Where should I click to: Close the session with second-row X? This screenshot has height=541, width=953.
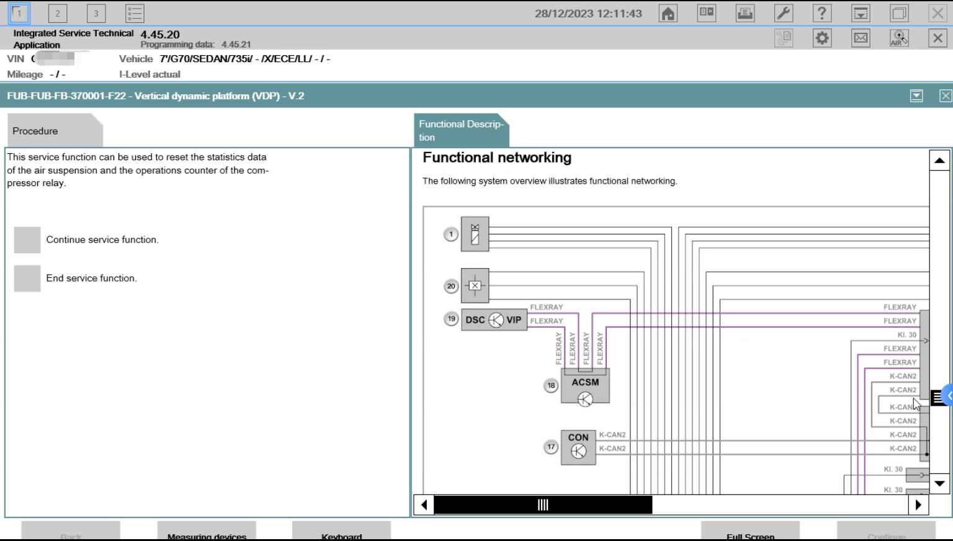tap(937, 38)
